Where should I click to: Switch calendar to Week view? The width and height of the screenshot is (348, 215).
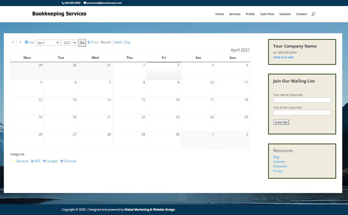click(x=118, y=42)
